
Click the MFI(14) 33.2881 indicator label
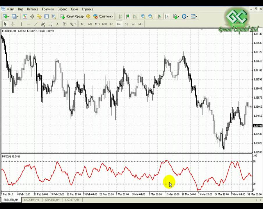11,156
